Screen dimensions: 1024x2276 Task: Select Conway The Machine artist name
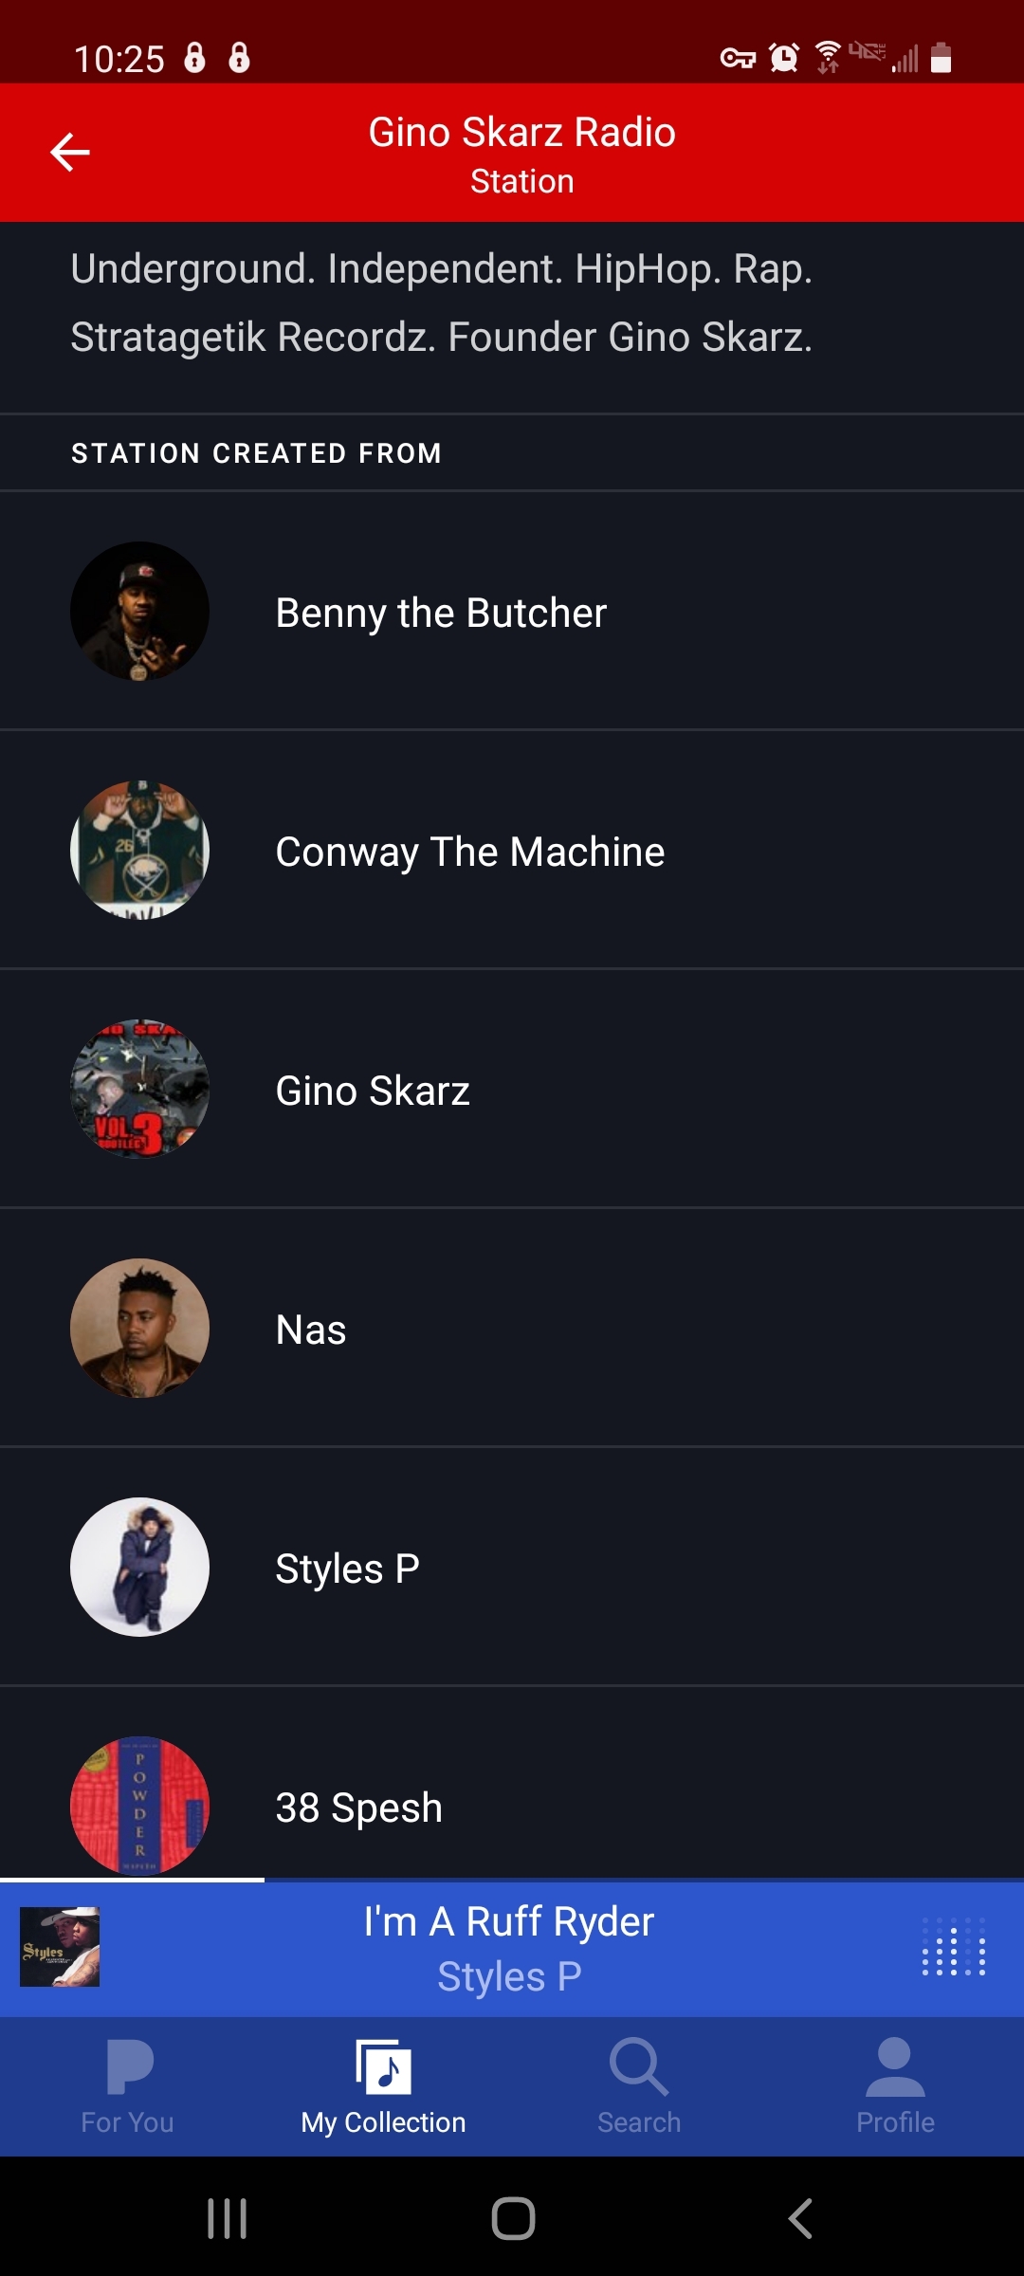point(469,852)
